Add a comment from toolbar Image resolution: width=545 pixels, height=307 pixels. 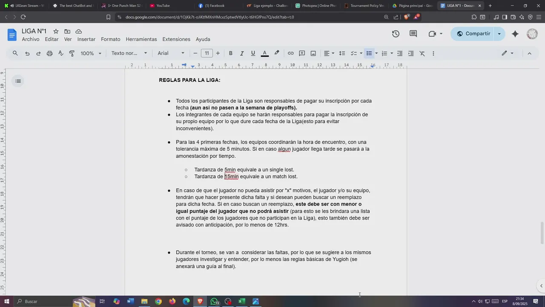pos(302,53)
